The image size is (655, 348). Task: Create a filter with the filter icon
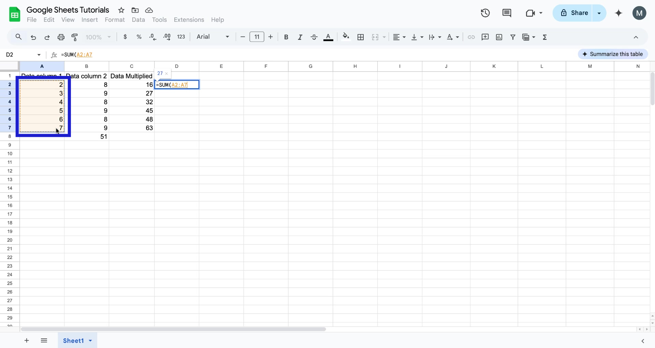coord(513,37)
